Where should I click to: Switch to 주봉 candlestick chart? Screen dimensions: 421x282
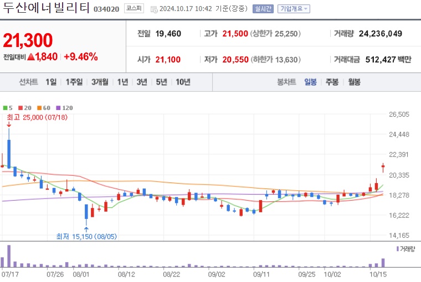pos(332,82)
